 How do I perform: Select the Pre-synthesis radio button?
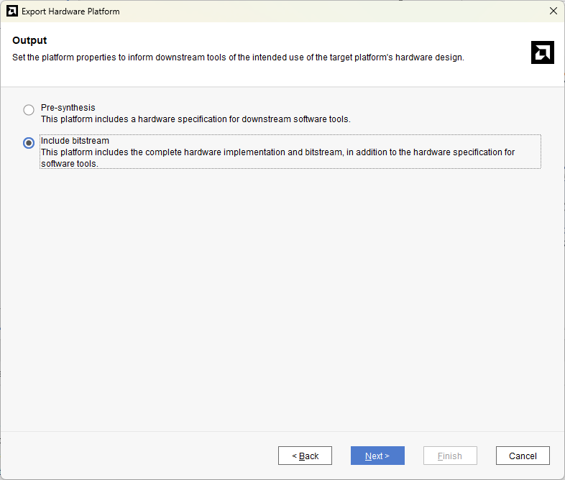(29, 110)
